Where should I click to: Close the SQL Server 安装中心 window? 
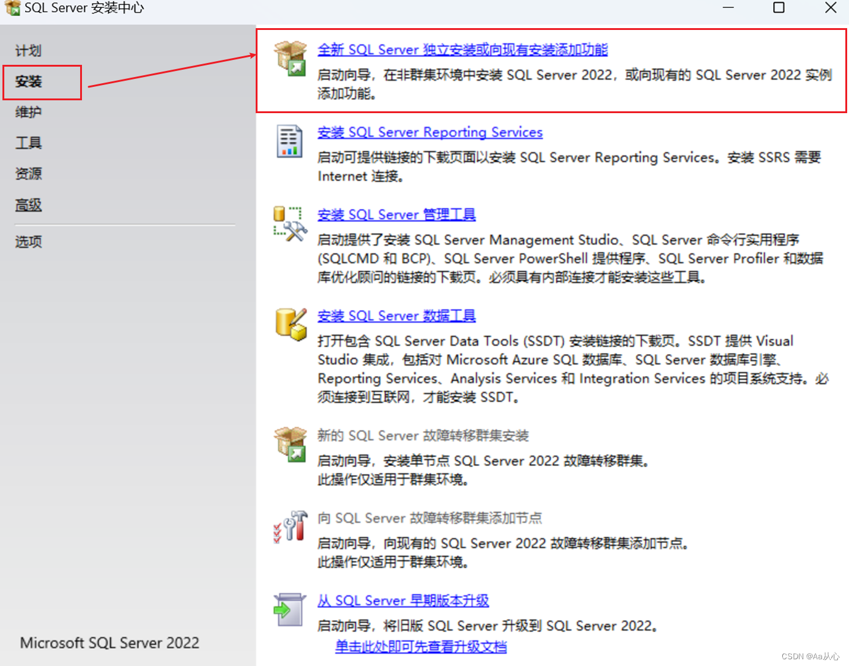pos(831,7)
